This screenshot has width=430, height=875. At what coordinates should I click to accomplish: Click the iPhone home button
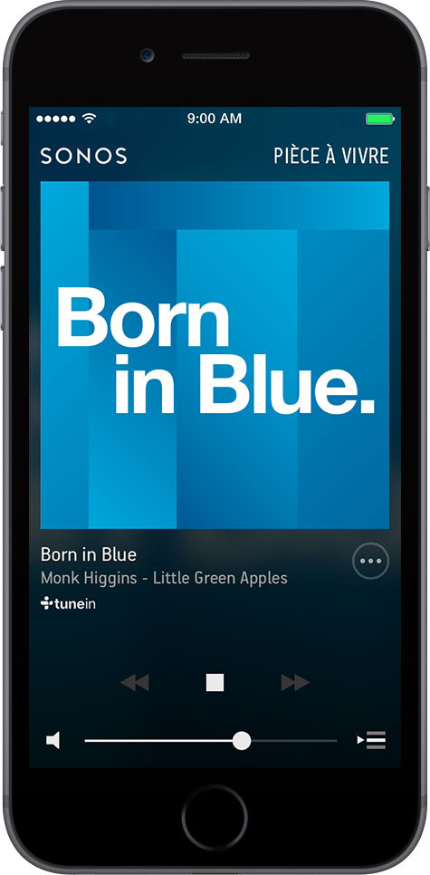click(215, 818)
